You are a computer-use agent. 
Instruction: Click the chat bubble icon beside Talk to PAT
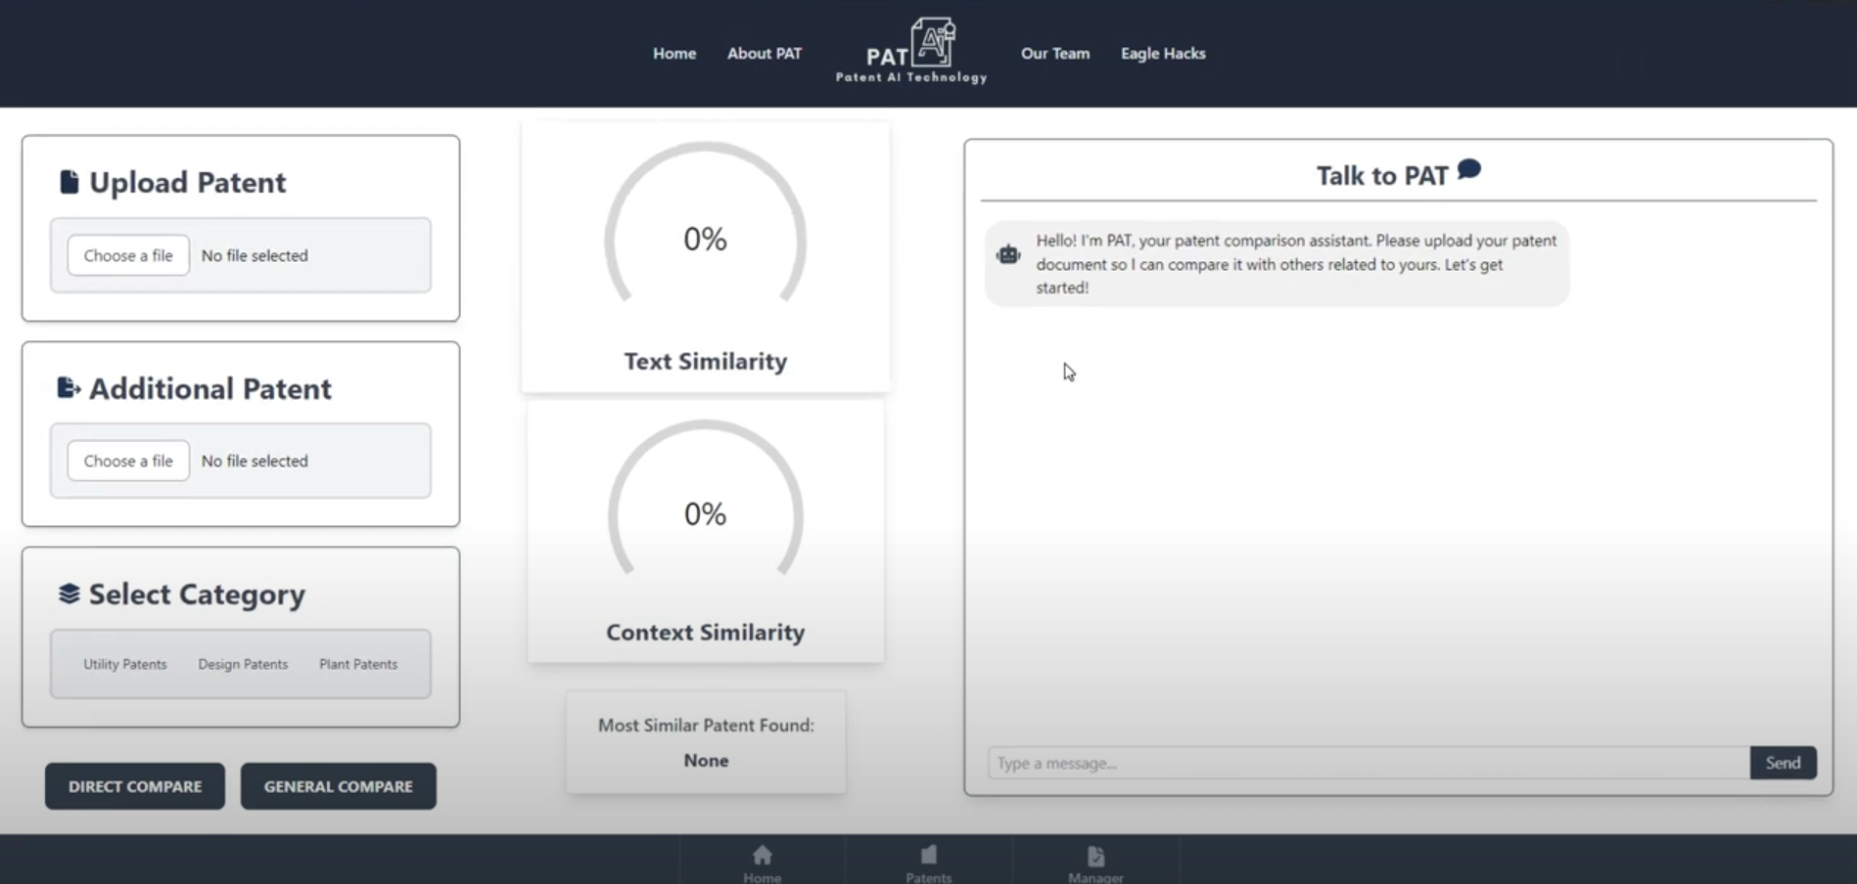click(1468, 170)
